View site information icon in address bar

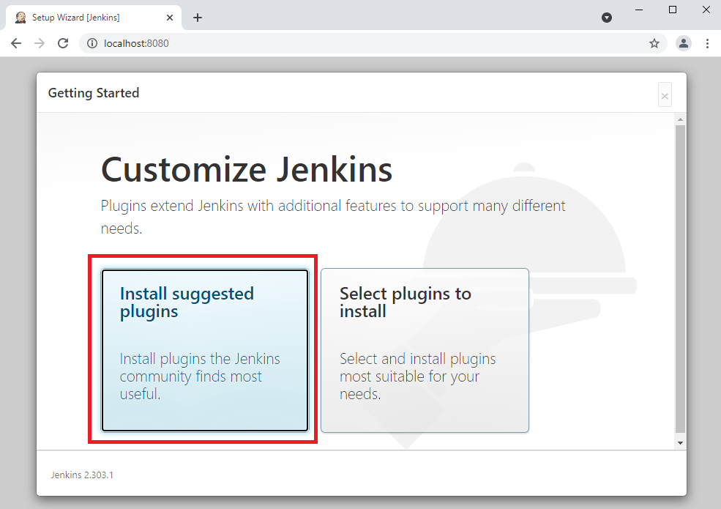point(92,43)
